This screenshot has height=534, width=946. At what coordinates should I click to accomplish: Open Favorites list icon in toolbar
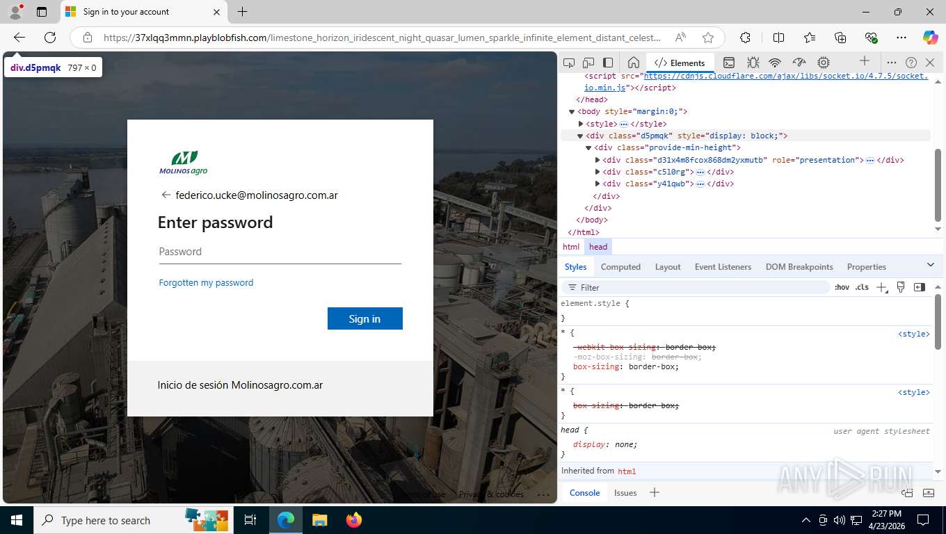pos(810,38)
